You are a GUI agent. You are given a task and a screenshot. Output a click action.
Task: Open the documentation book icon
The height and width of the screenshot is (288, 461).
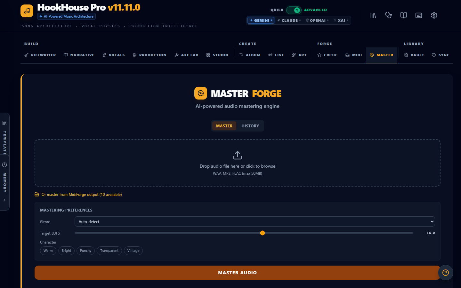[x=403, y=15]
